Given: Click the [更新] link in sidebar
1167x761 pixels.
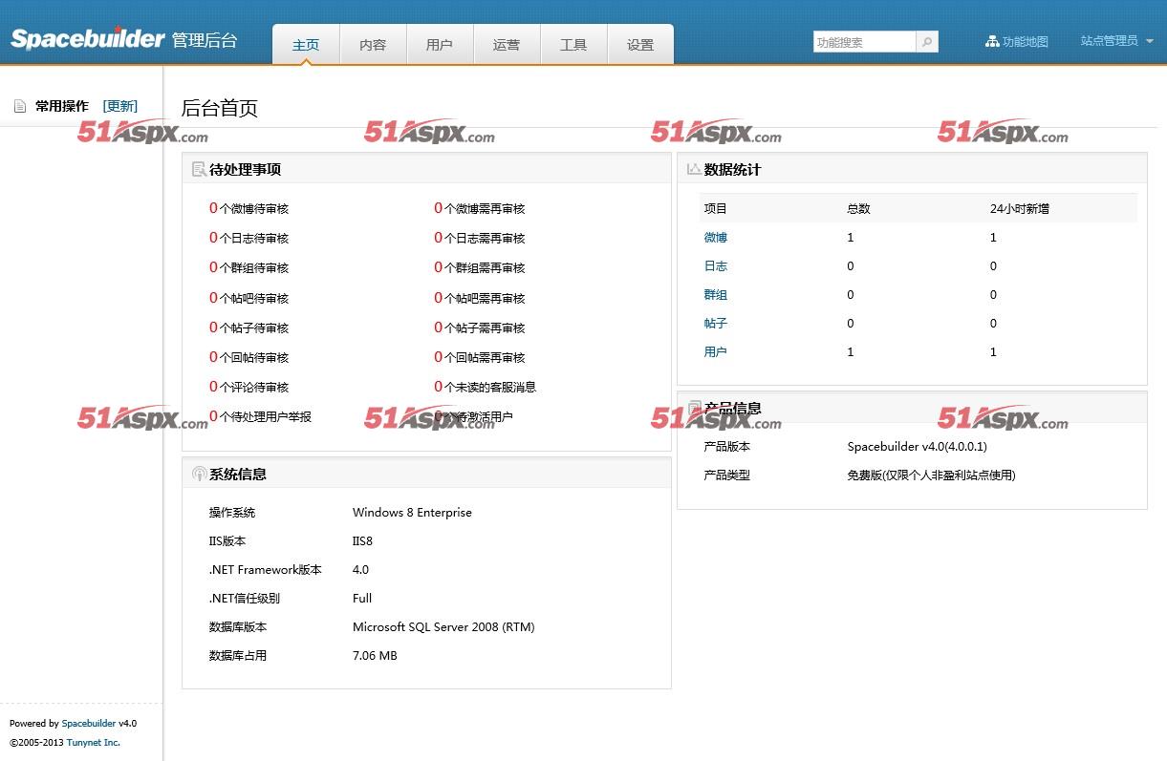Looking at the screenshot, I should pos(120,106).
